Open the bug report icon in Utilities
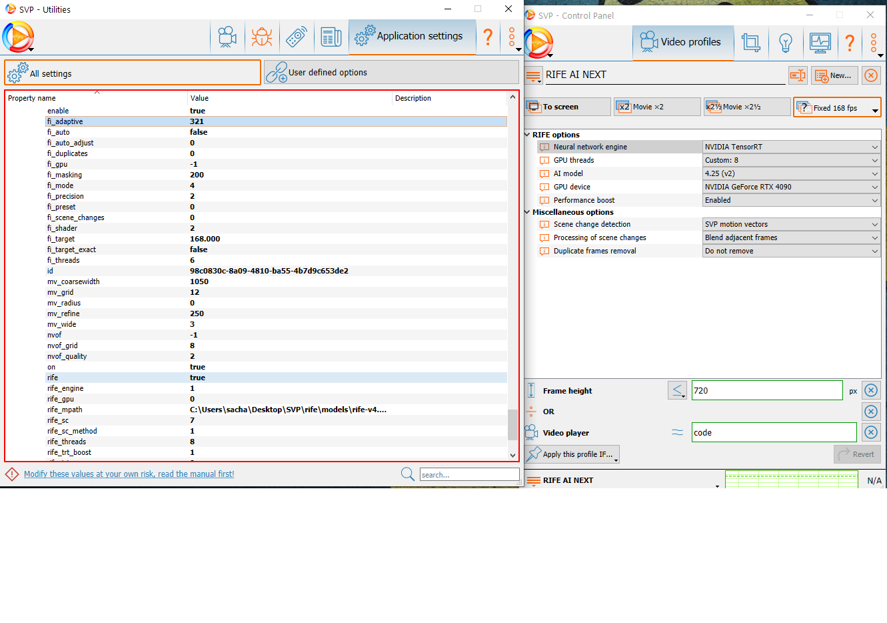 [261, 37]
